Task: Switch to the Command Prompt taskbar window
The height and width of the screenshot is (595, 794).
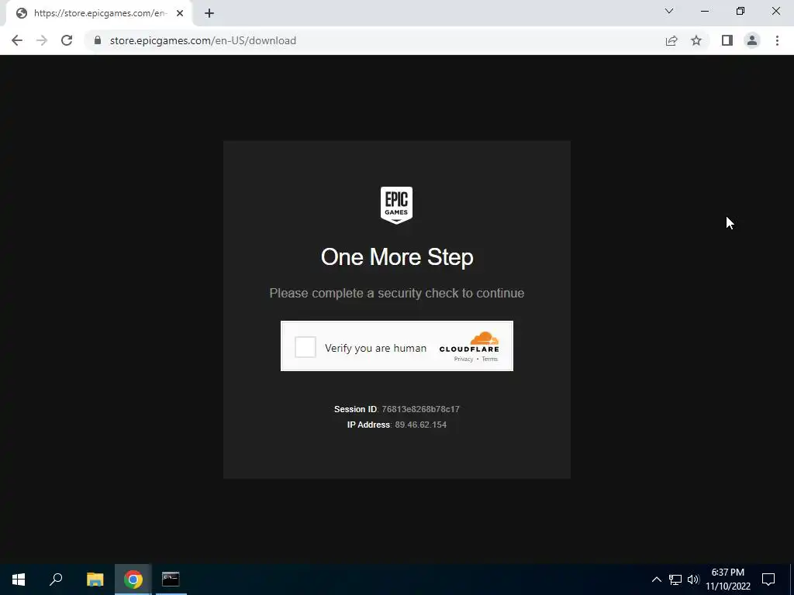Action: click(171, 580)
